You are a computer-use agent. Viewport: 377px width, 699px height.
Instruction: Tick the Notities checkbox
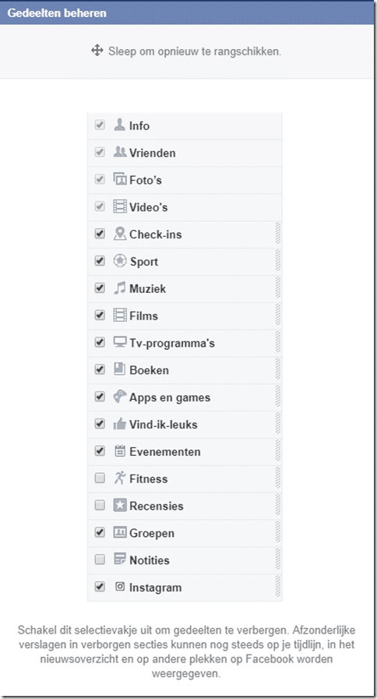tap(100, 560)
